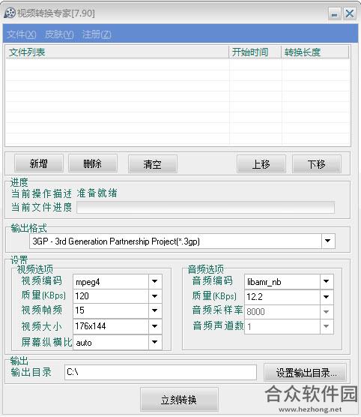Click the 删除 delete button
The width and height of the screenshot is (361, 417).
pos(93,163)
